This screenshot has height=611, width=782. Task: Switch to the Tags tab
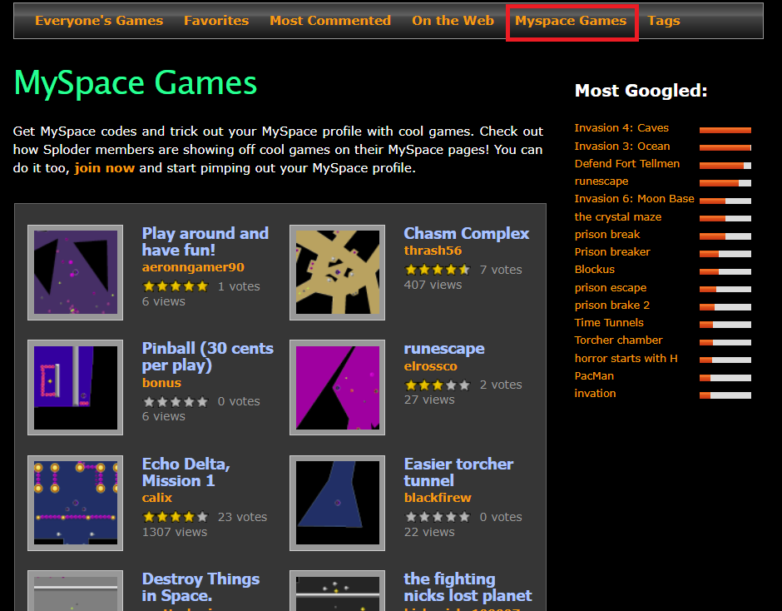663,21
